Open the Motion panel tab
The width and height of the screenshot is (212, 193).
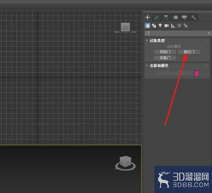[x=175, y=17]
